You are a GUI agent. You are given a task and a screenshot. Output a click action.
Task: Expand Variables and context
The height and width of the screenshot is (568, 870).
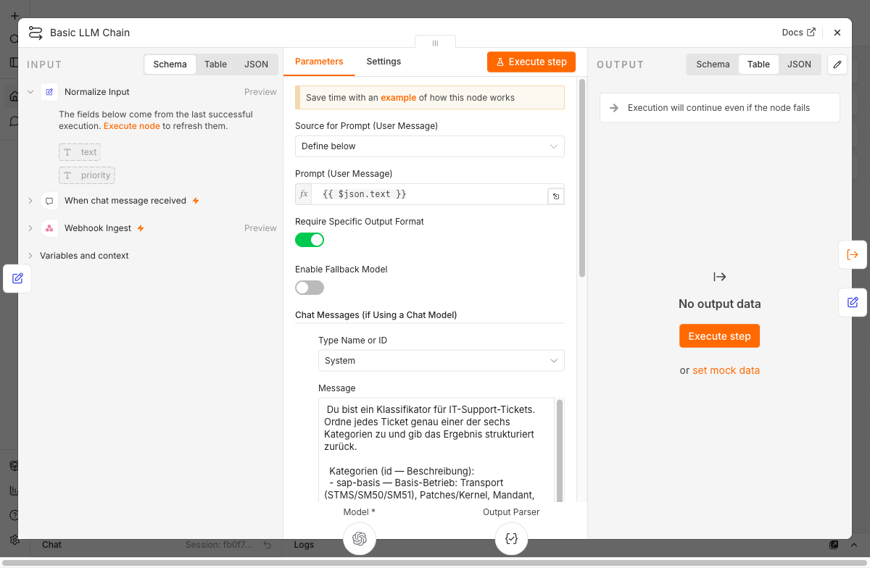30,256
